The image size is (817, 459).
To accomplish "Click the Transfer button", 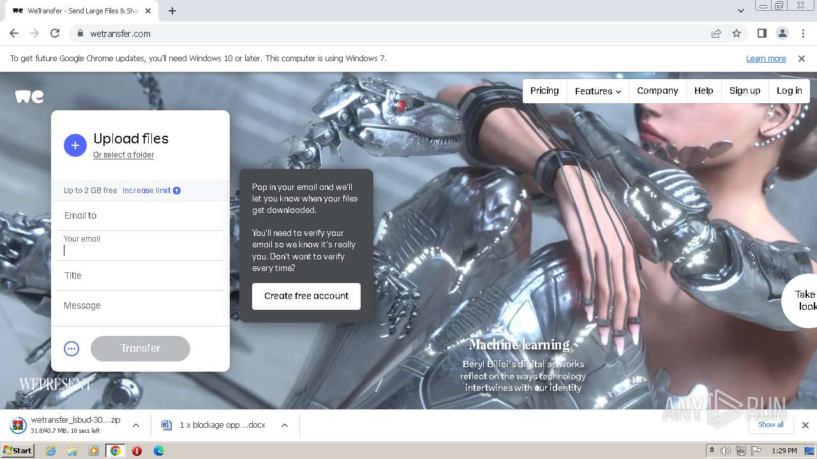I will [140, 349].
